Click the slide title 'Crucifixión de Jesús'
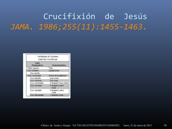 click(x=95, y=16)
